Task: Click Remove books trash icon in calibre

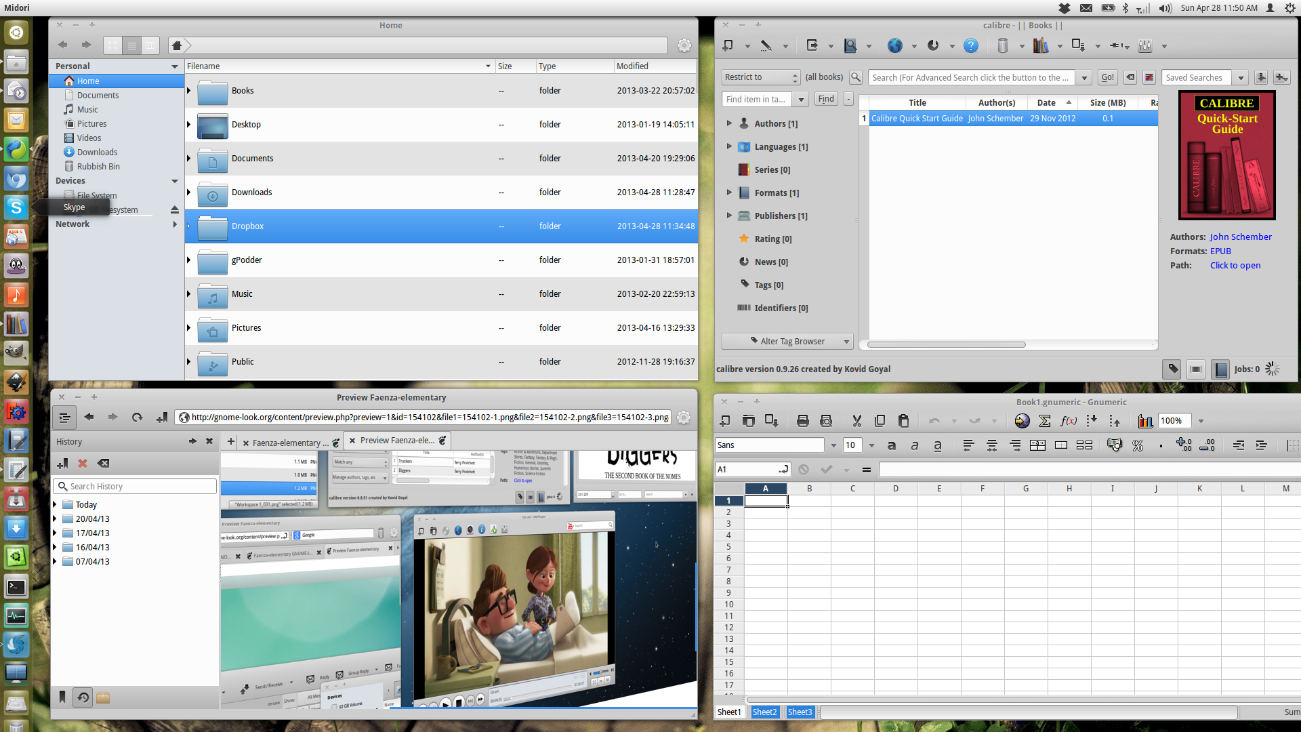Action: tap(1003, 45)
